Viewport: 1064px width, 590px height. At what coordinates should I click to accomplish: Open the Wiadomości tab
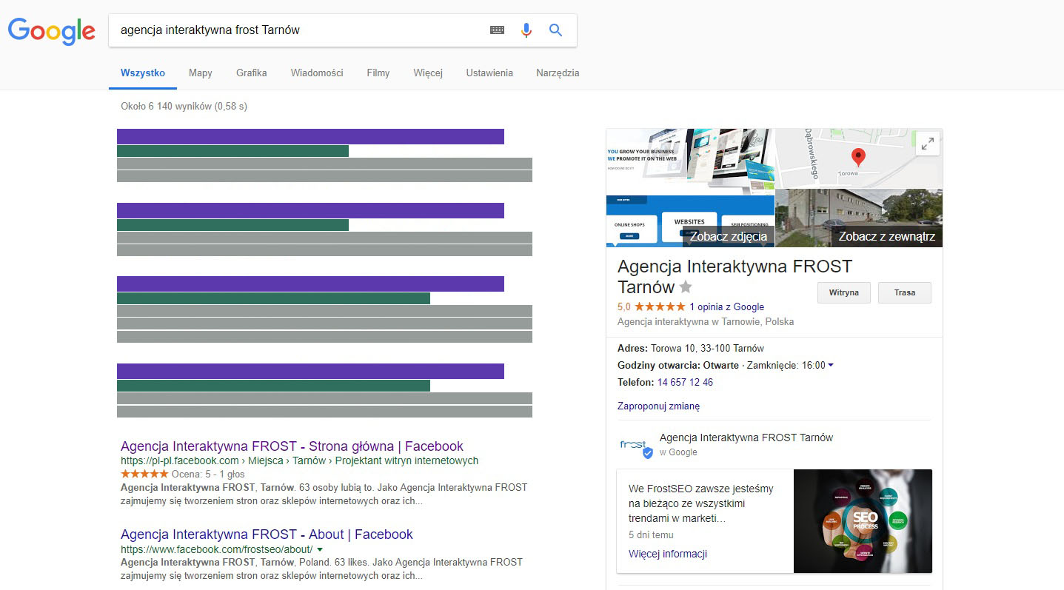tap(317, 73)
